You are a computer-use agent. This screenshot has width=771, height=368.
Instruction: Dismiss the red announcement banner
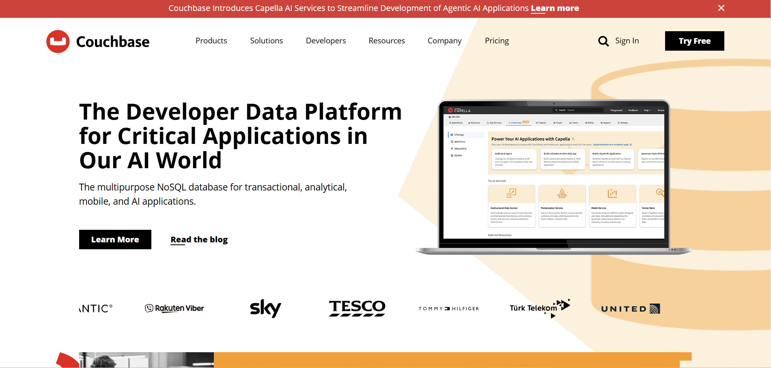pos(721,8)
